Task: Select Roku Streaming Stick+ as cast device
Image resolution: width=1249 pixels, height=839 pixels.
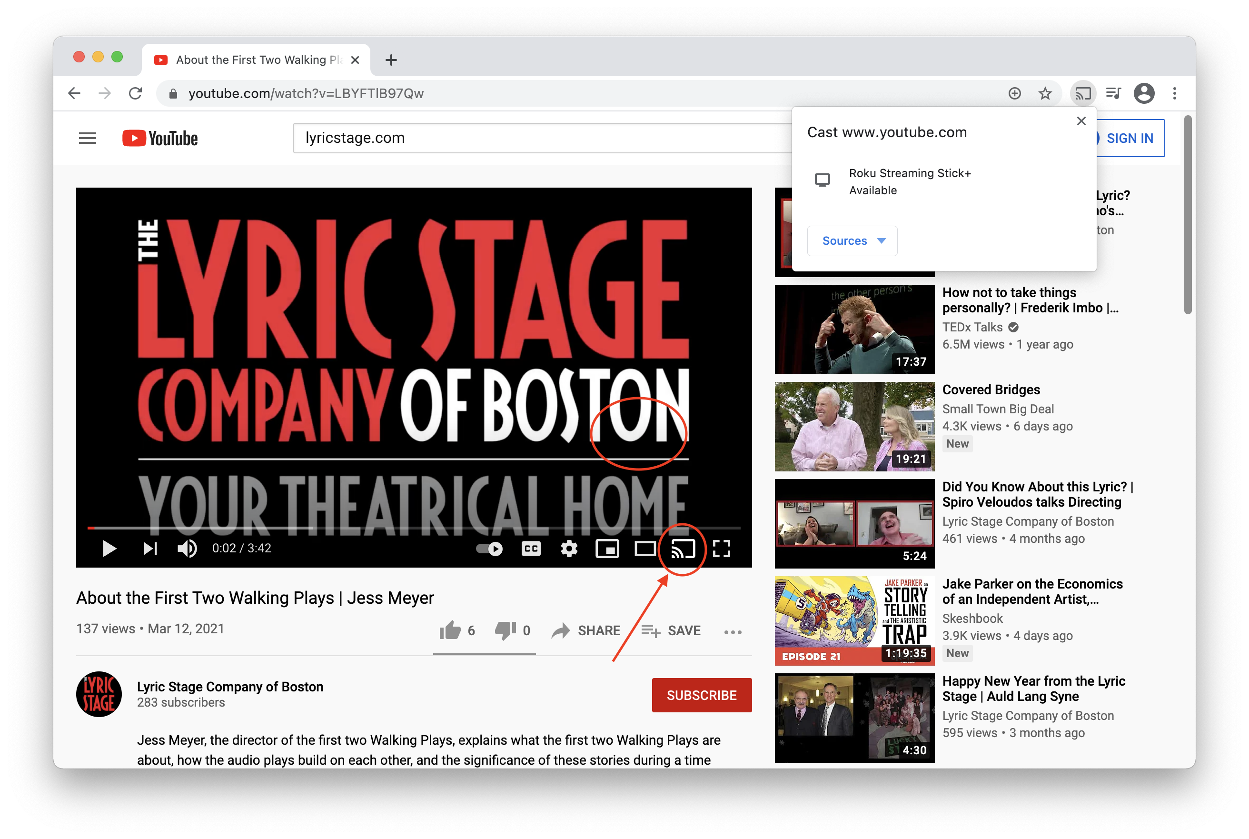Action: click(944, 182)
